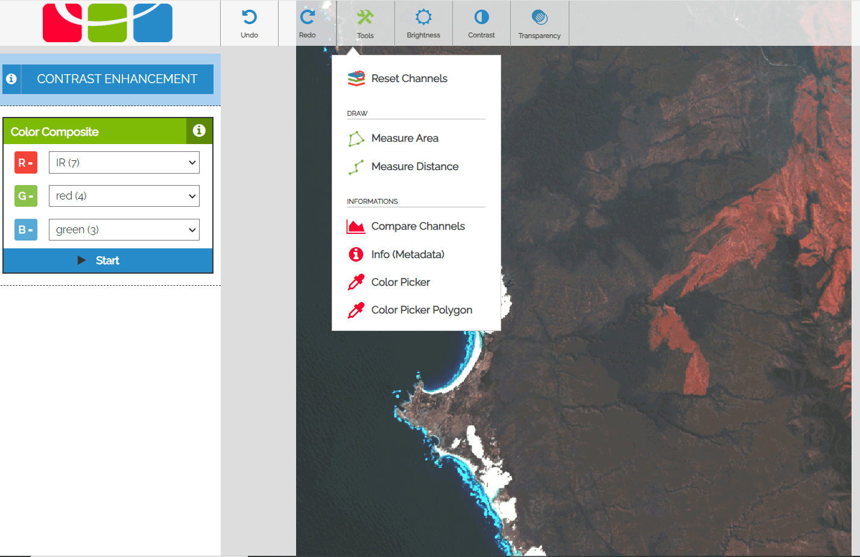Select Reset Channels from Tools menu
860x557 pixels.
click(x=409, y=78)
